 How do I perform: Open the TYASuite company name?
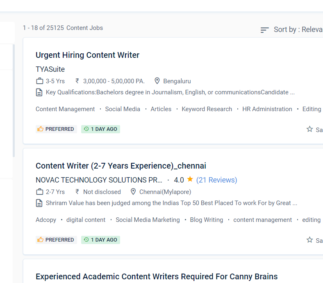[x=50, y=69]
